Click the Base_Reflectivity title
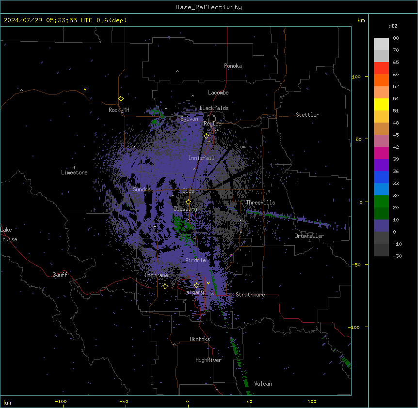 (x=209, y=7)
